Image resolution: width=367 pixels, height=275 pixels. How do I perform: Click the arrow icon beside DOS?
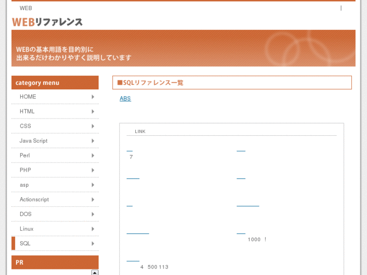click(93, 214)
